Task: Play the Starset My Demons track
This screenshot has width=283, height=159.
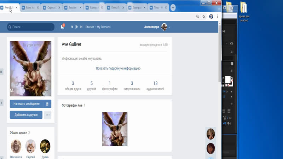Action: click(76, 27)
